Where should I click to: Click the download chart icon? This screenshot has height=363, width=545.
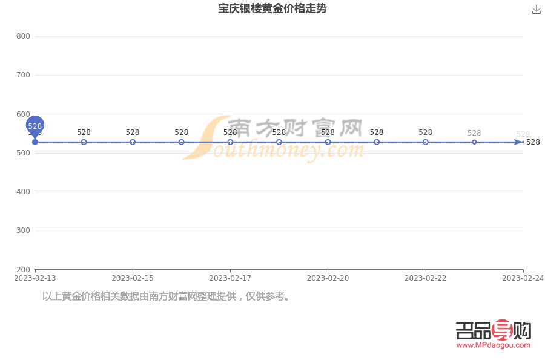537,10
